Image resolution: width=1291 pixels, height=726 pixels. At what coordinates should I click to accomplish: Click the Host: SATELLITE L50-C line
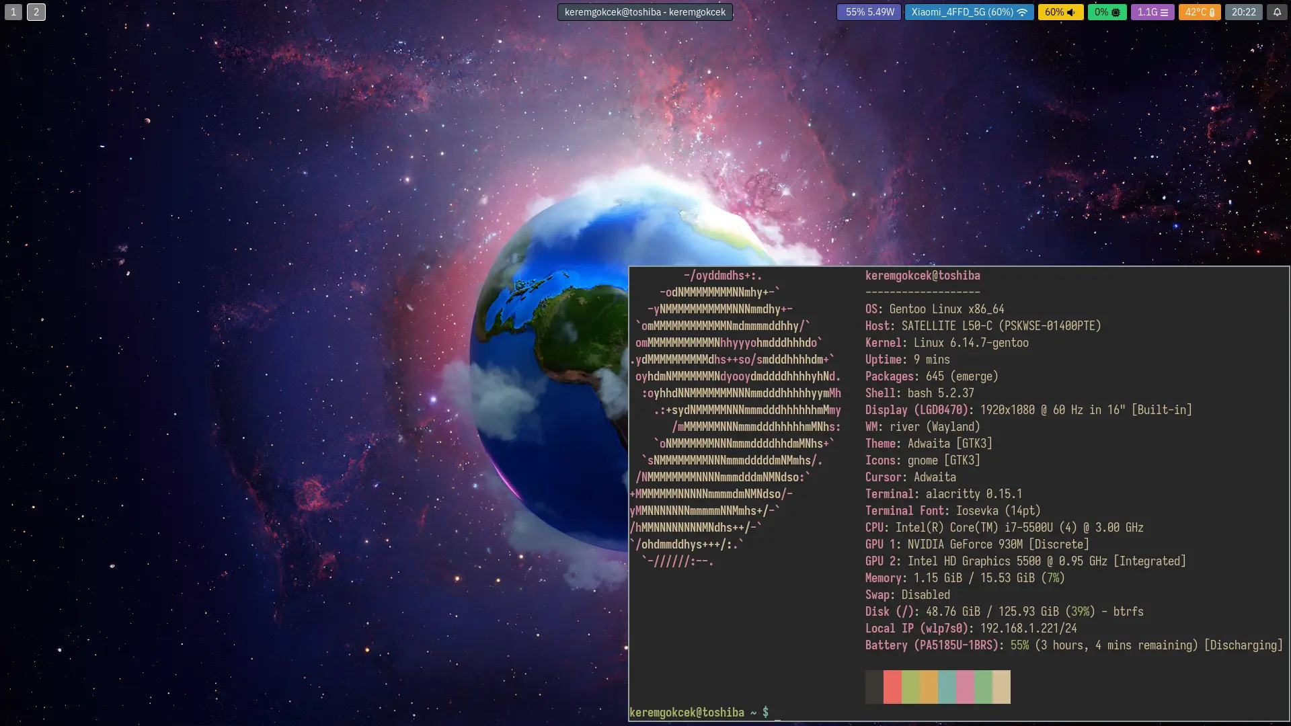983,326
